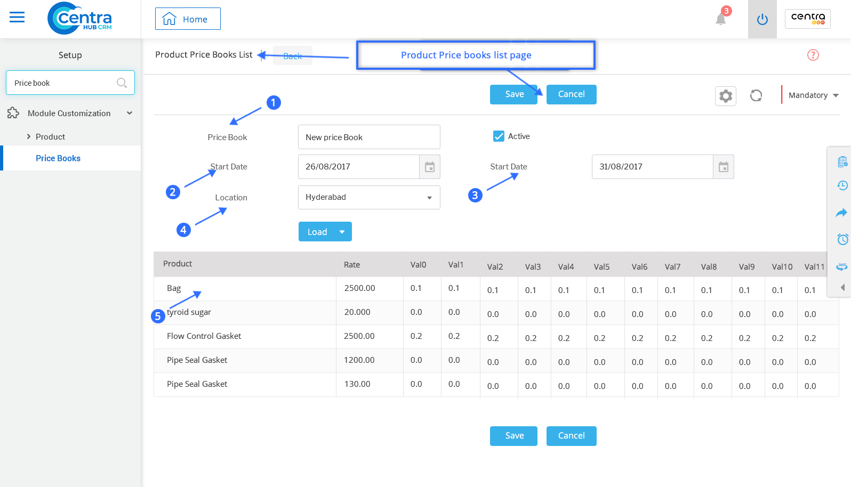Click the alarm reminder icon in side panel
Screen dimensions: 851x487
(x=842, y=239)
